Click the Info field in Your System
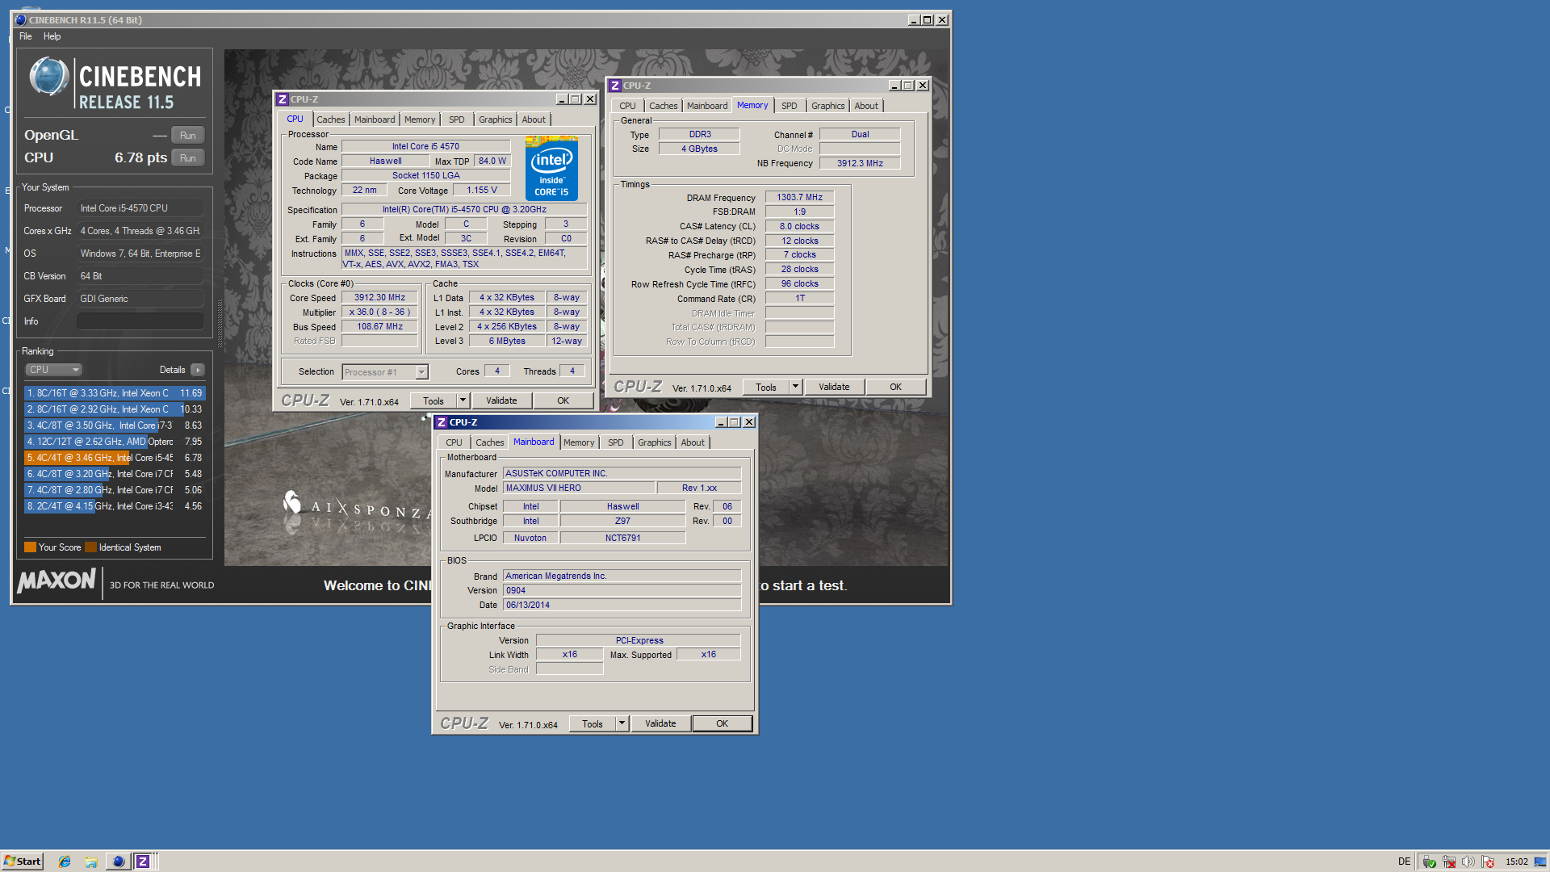 [x=140, y=321]
